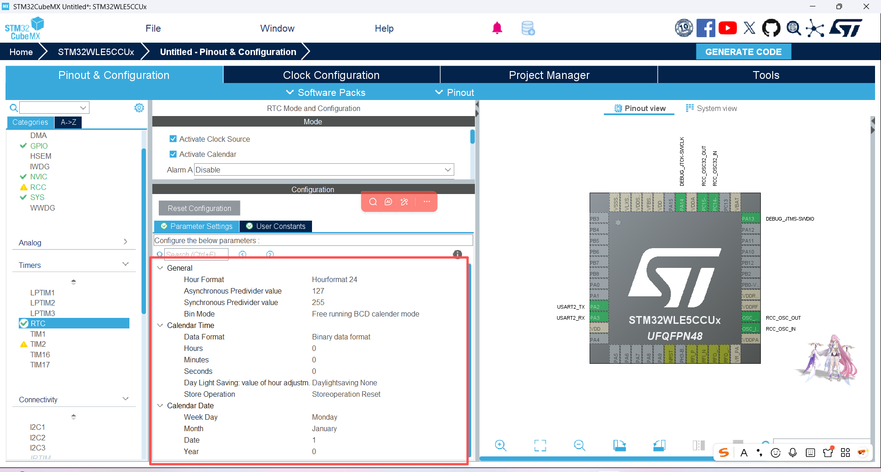This screenshot has height=472, width=881.
Task: Toggle Activate Clock Source checkbox
Action: pos(173,139)
